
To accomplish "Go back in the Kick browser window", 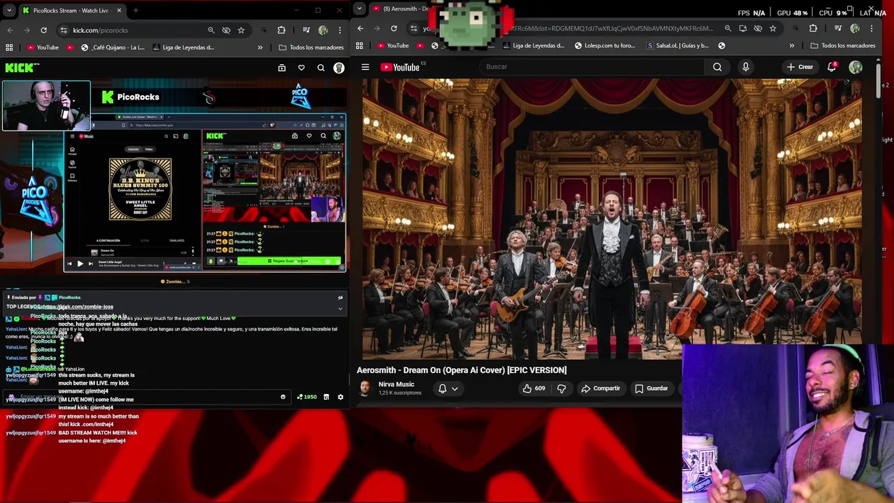I will 10,30.
